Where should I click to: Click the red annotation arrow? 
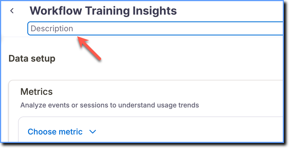click(89, 48)
